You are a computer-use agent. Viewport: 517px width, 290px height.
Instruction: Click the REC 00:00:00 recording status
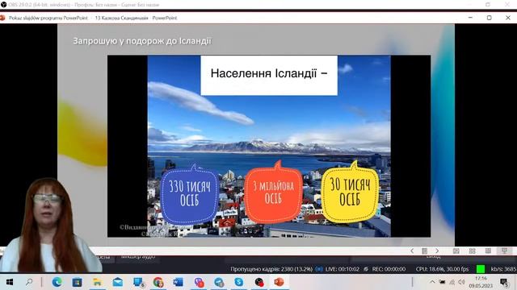point(389,269)
